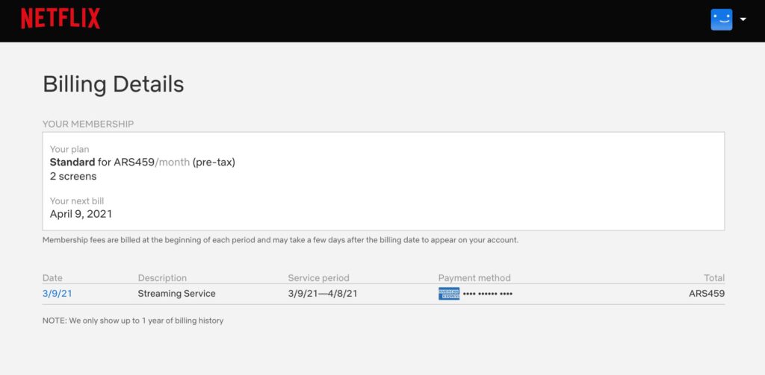Image resolution: width=765 pixels, height=375 pixels.
Task: Click the American Express card icon
Action: pyautogui.click(x=448, y=294)
